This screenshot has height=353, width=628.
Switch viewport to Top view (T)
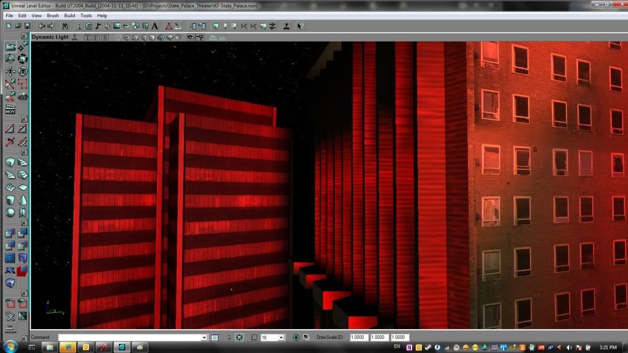[x=87, y=37]
